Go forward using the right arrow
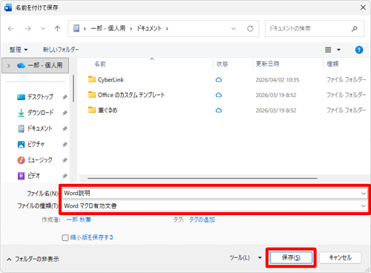371x273 pixels. point(28,29)
